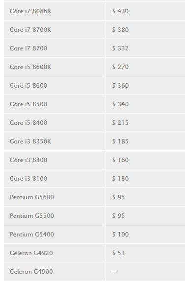Screen dimensions: 185x283
Task: Click the $ 100 price for Pentium G5400
Action: (120, 234)
